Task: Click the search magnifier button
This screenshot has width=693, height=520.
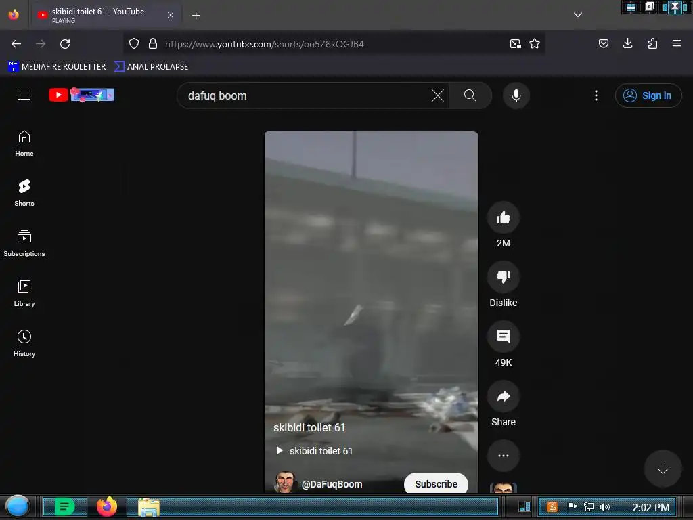Action: point(470,95)
